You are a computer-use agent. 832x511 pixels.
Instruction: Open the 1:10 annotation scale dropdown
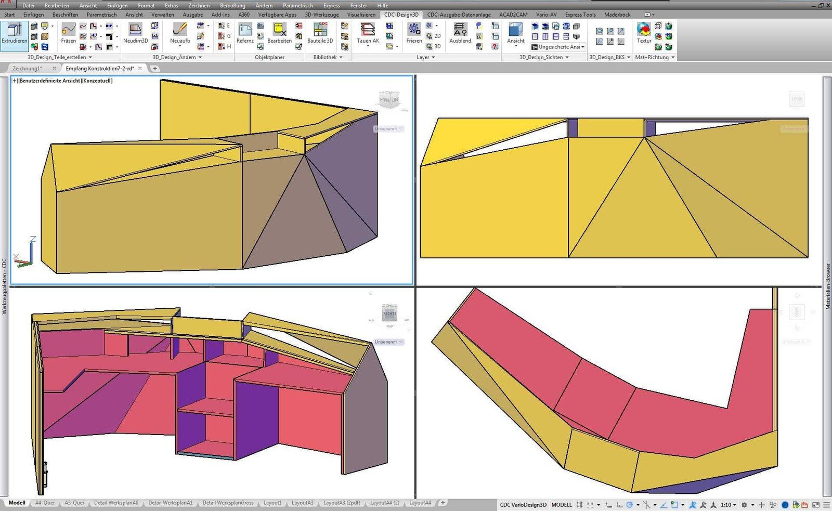pos(729,505)
